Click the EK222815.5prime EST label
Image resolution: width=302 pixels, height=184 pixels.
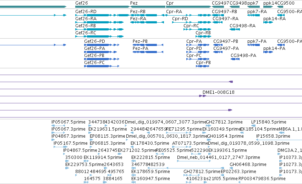(150, 157)
